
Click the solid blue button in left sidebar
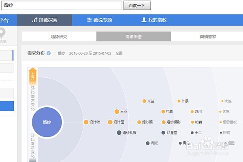click(x=7, y=106)
